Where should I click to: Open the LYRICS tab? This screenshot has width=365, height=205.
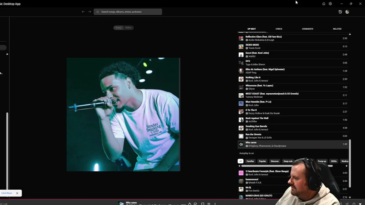pos(279,29)
